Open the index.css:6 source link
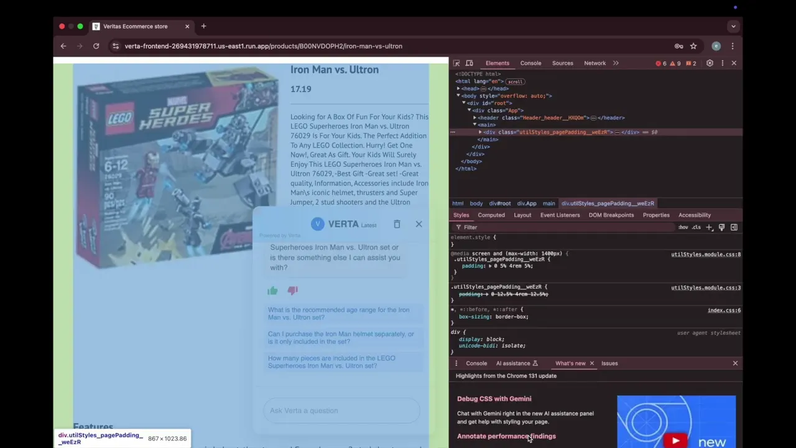Screen dimensions: 796x448 click(x=724, y=310)
